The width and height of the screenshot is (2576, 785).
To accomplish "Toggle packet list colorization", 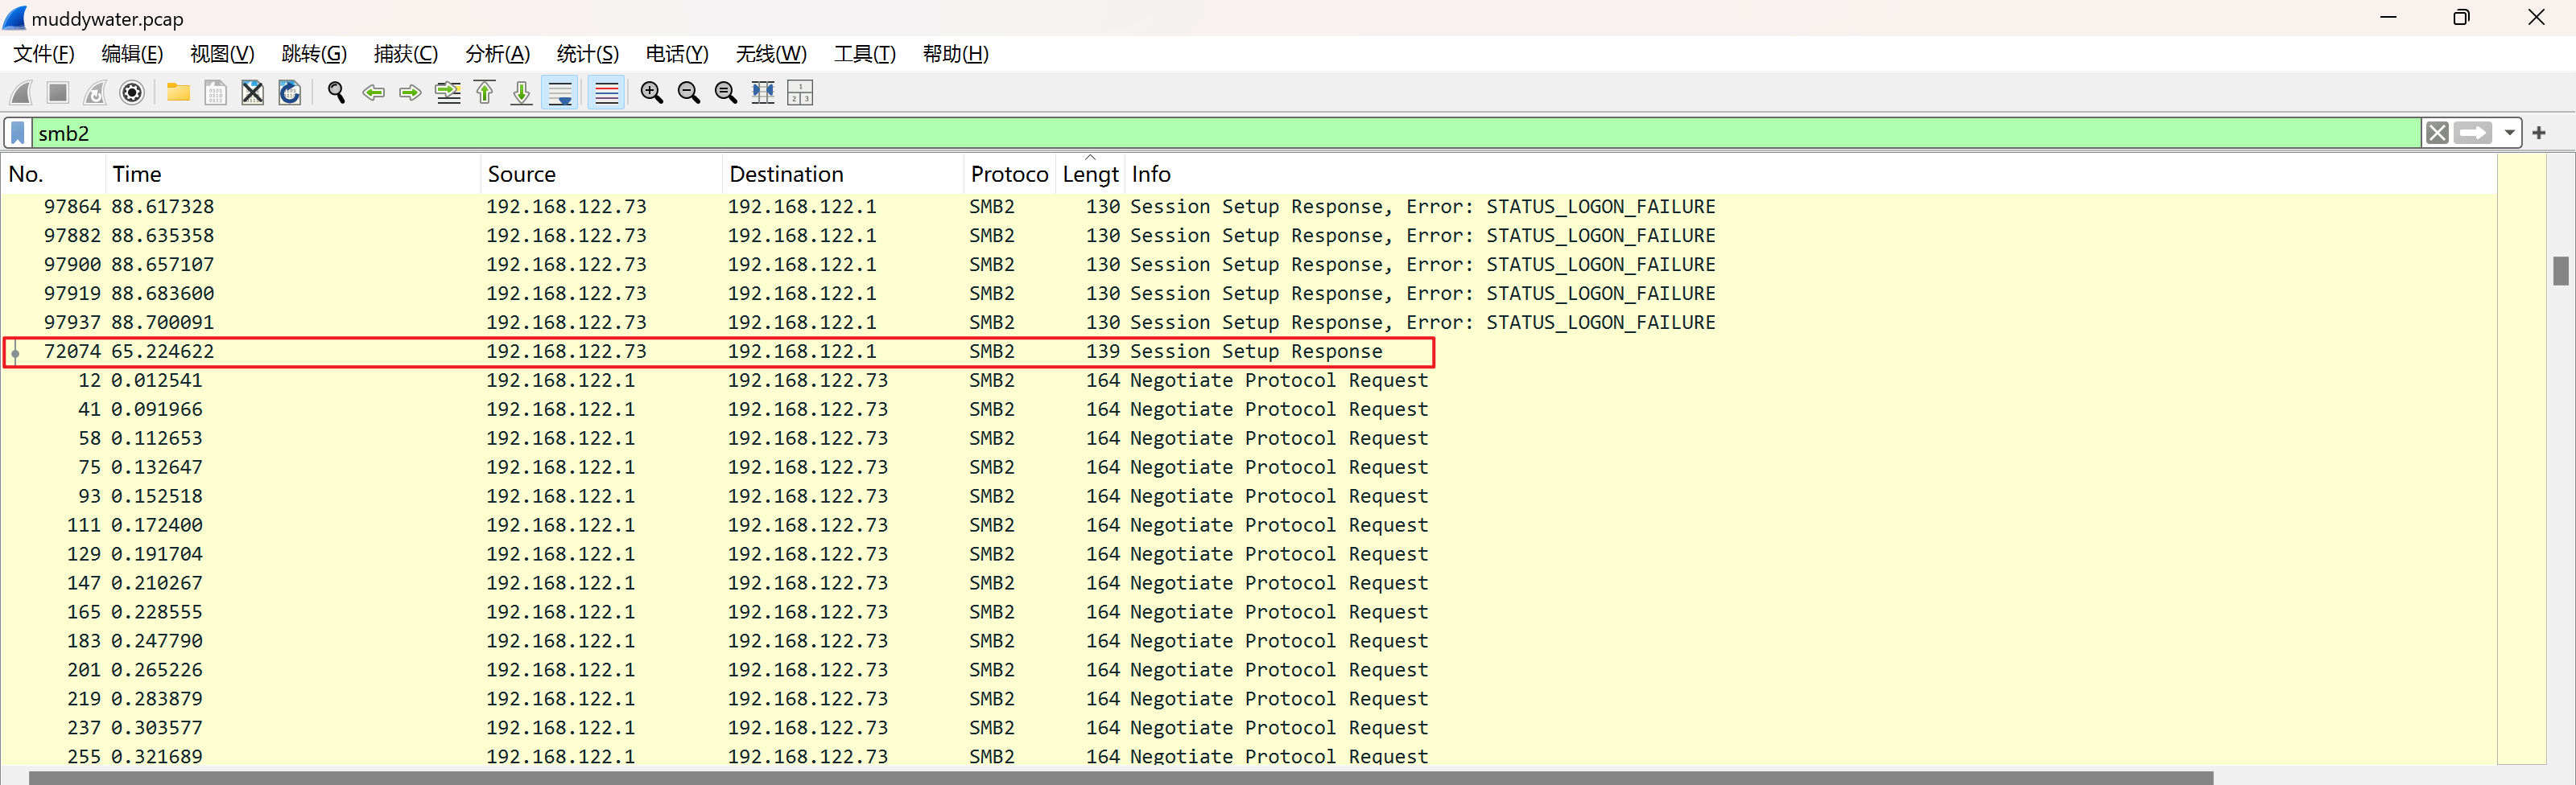I will [606, 92].
